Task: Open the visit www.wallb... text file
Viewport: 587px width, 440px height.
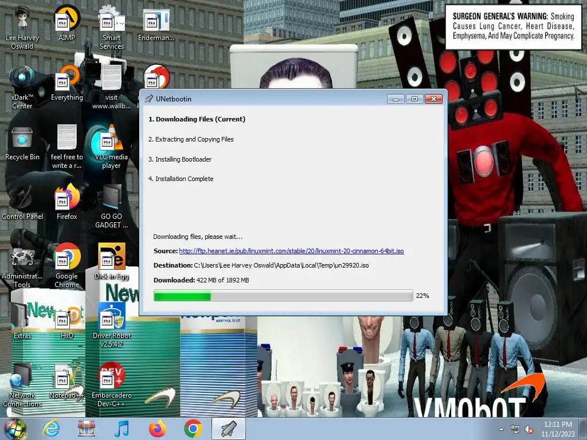Action: [x=112, y=88]
